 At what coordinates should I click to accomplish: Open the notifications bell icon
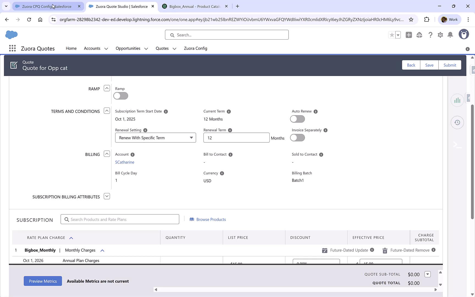450,35
